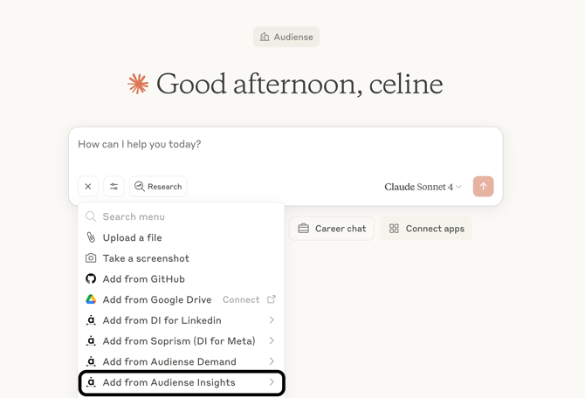Click the camera icon beside Take a screenshot
Image resolution: width=585 pixels, height=398 pixels.
click(x=91, y=258)
